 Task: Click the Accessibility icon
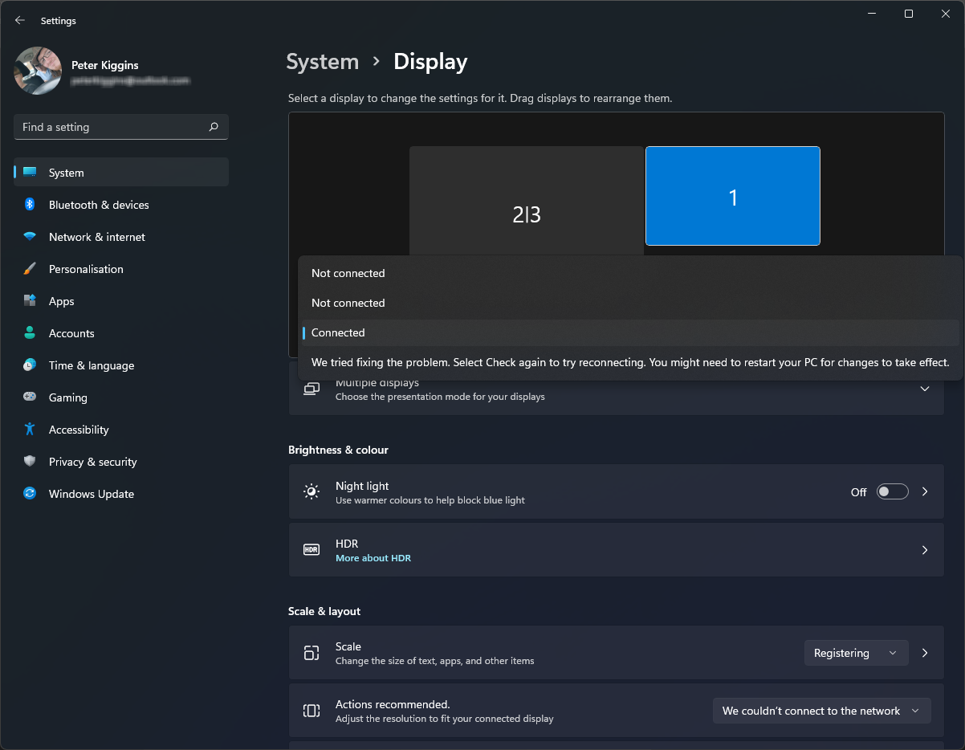click(x=30, y=430)
